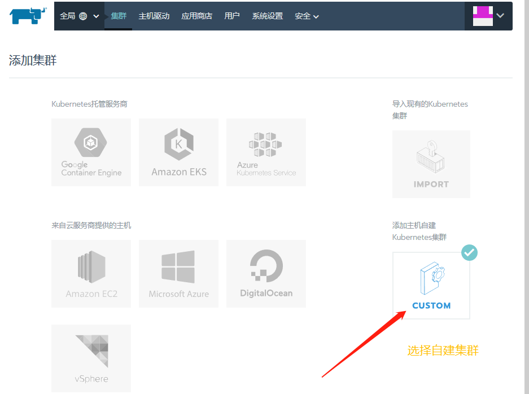529x394 pixels.
Task: Click the Kubernetes托管服务商 section label
Action: coord(89,104)
